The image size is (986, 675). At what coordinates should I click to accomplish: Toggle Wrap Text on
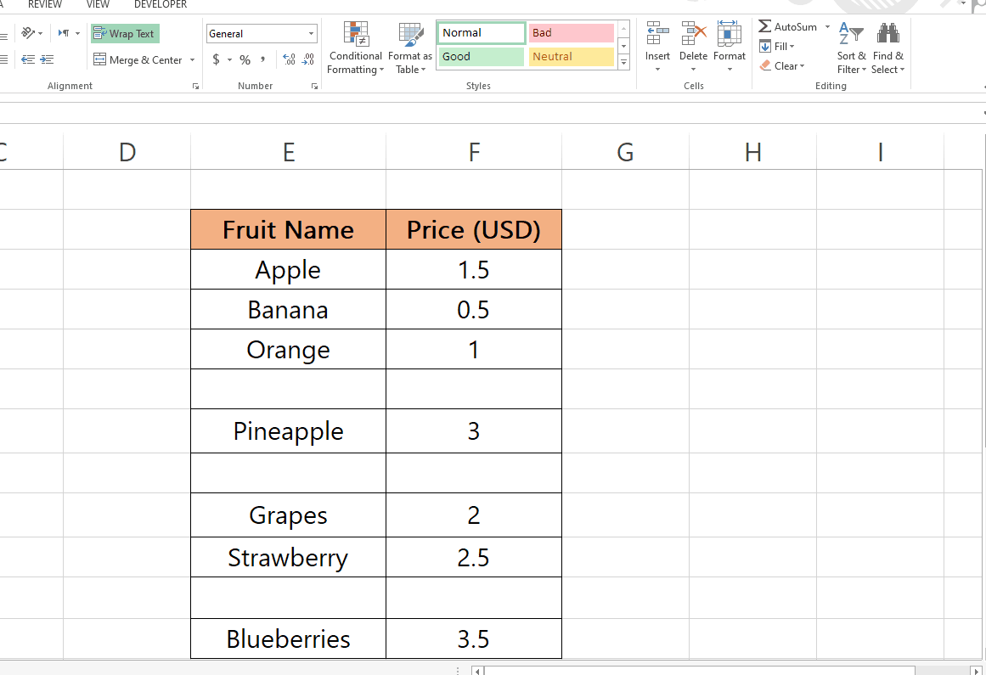click(125, 33)
